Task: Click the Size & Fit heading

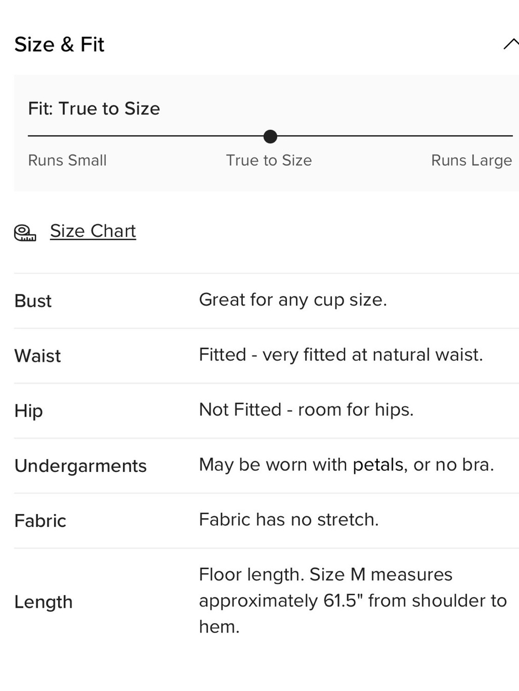Action: [59, 45]
